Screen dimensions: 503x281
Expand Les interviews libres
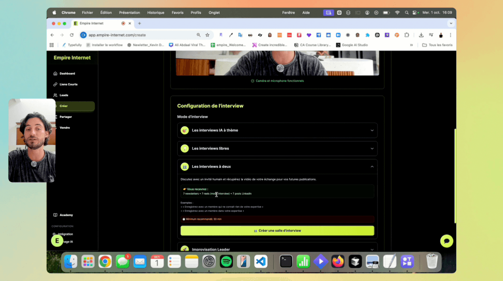(x=277, y=148)
